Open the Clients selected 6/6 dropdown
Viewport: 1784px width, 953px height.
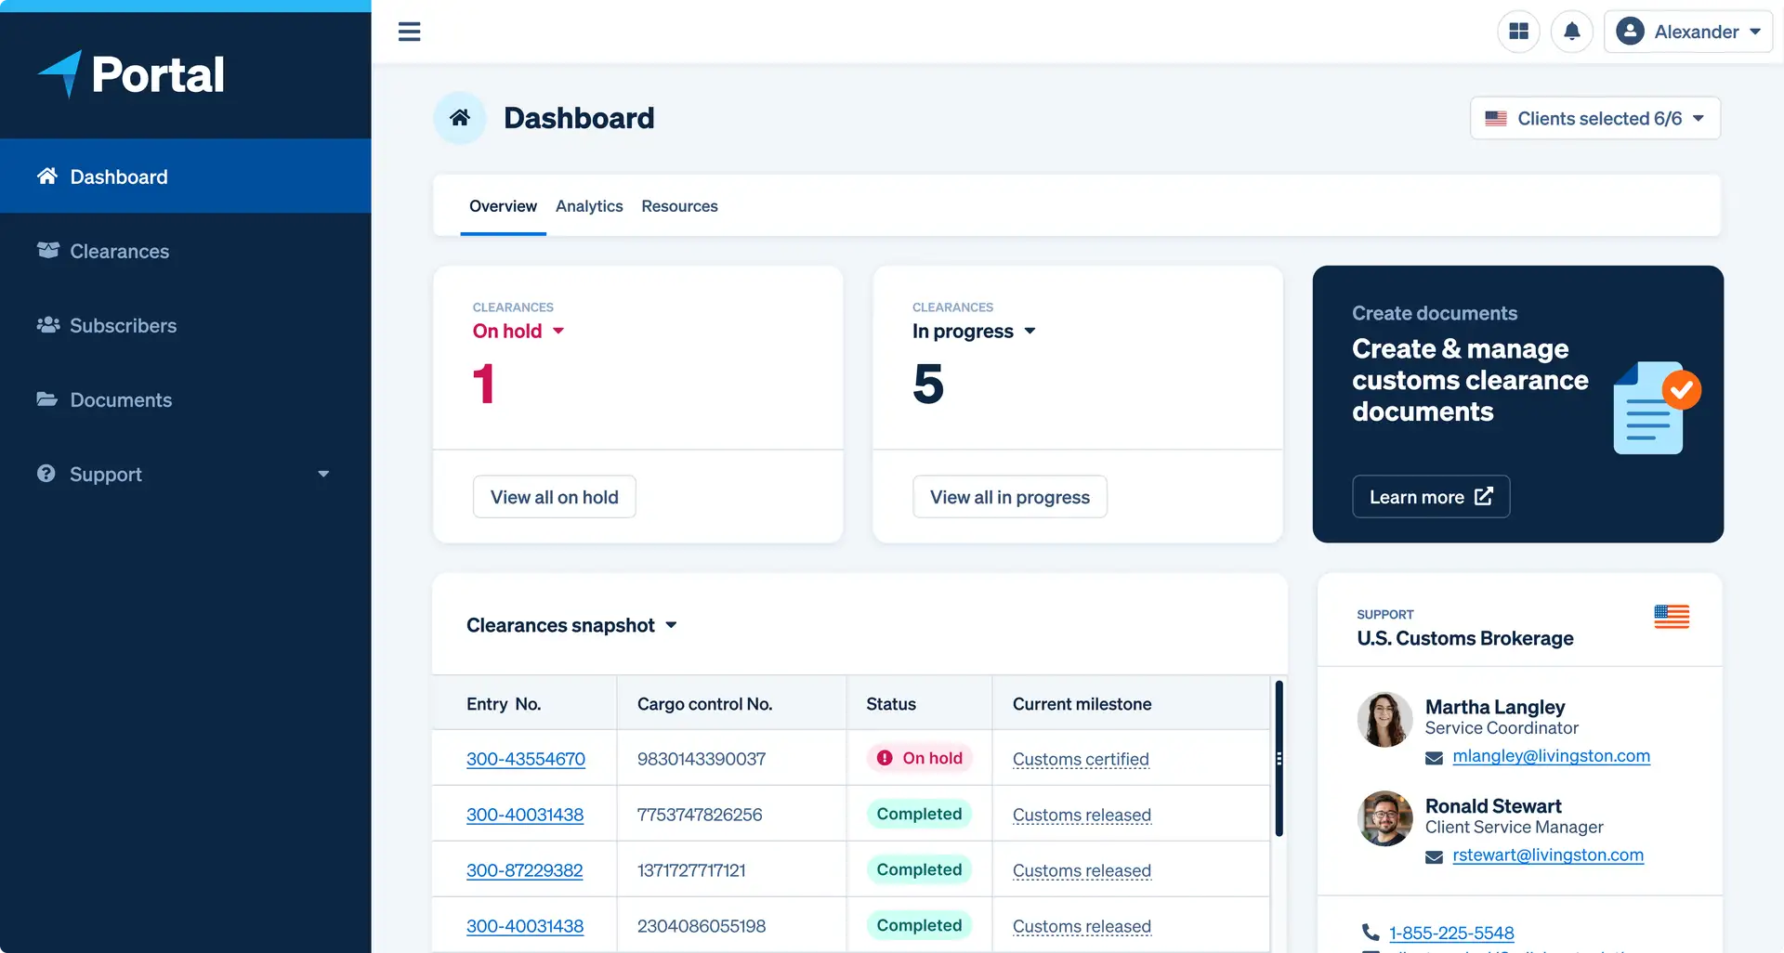1594,119
